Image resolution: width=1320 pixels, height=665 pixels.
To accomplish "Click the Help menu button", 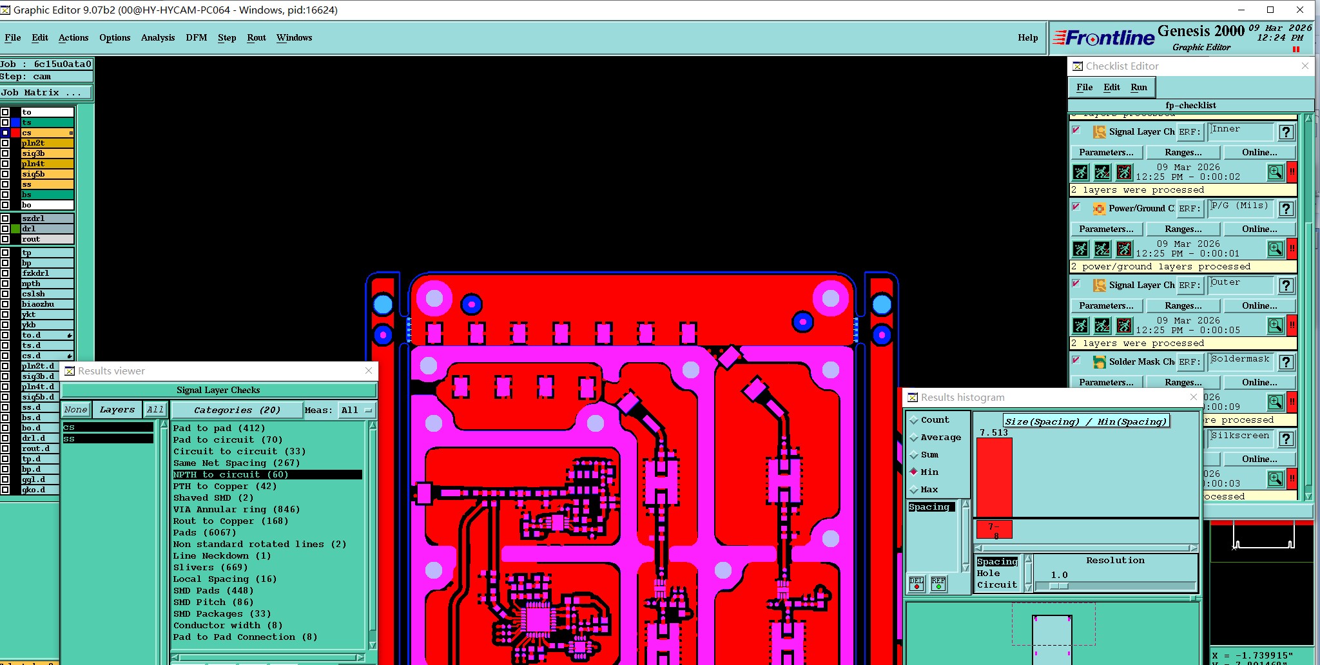I will tap(1028, 38).
